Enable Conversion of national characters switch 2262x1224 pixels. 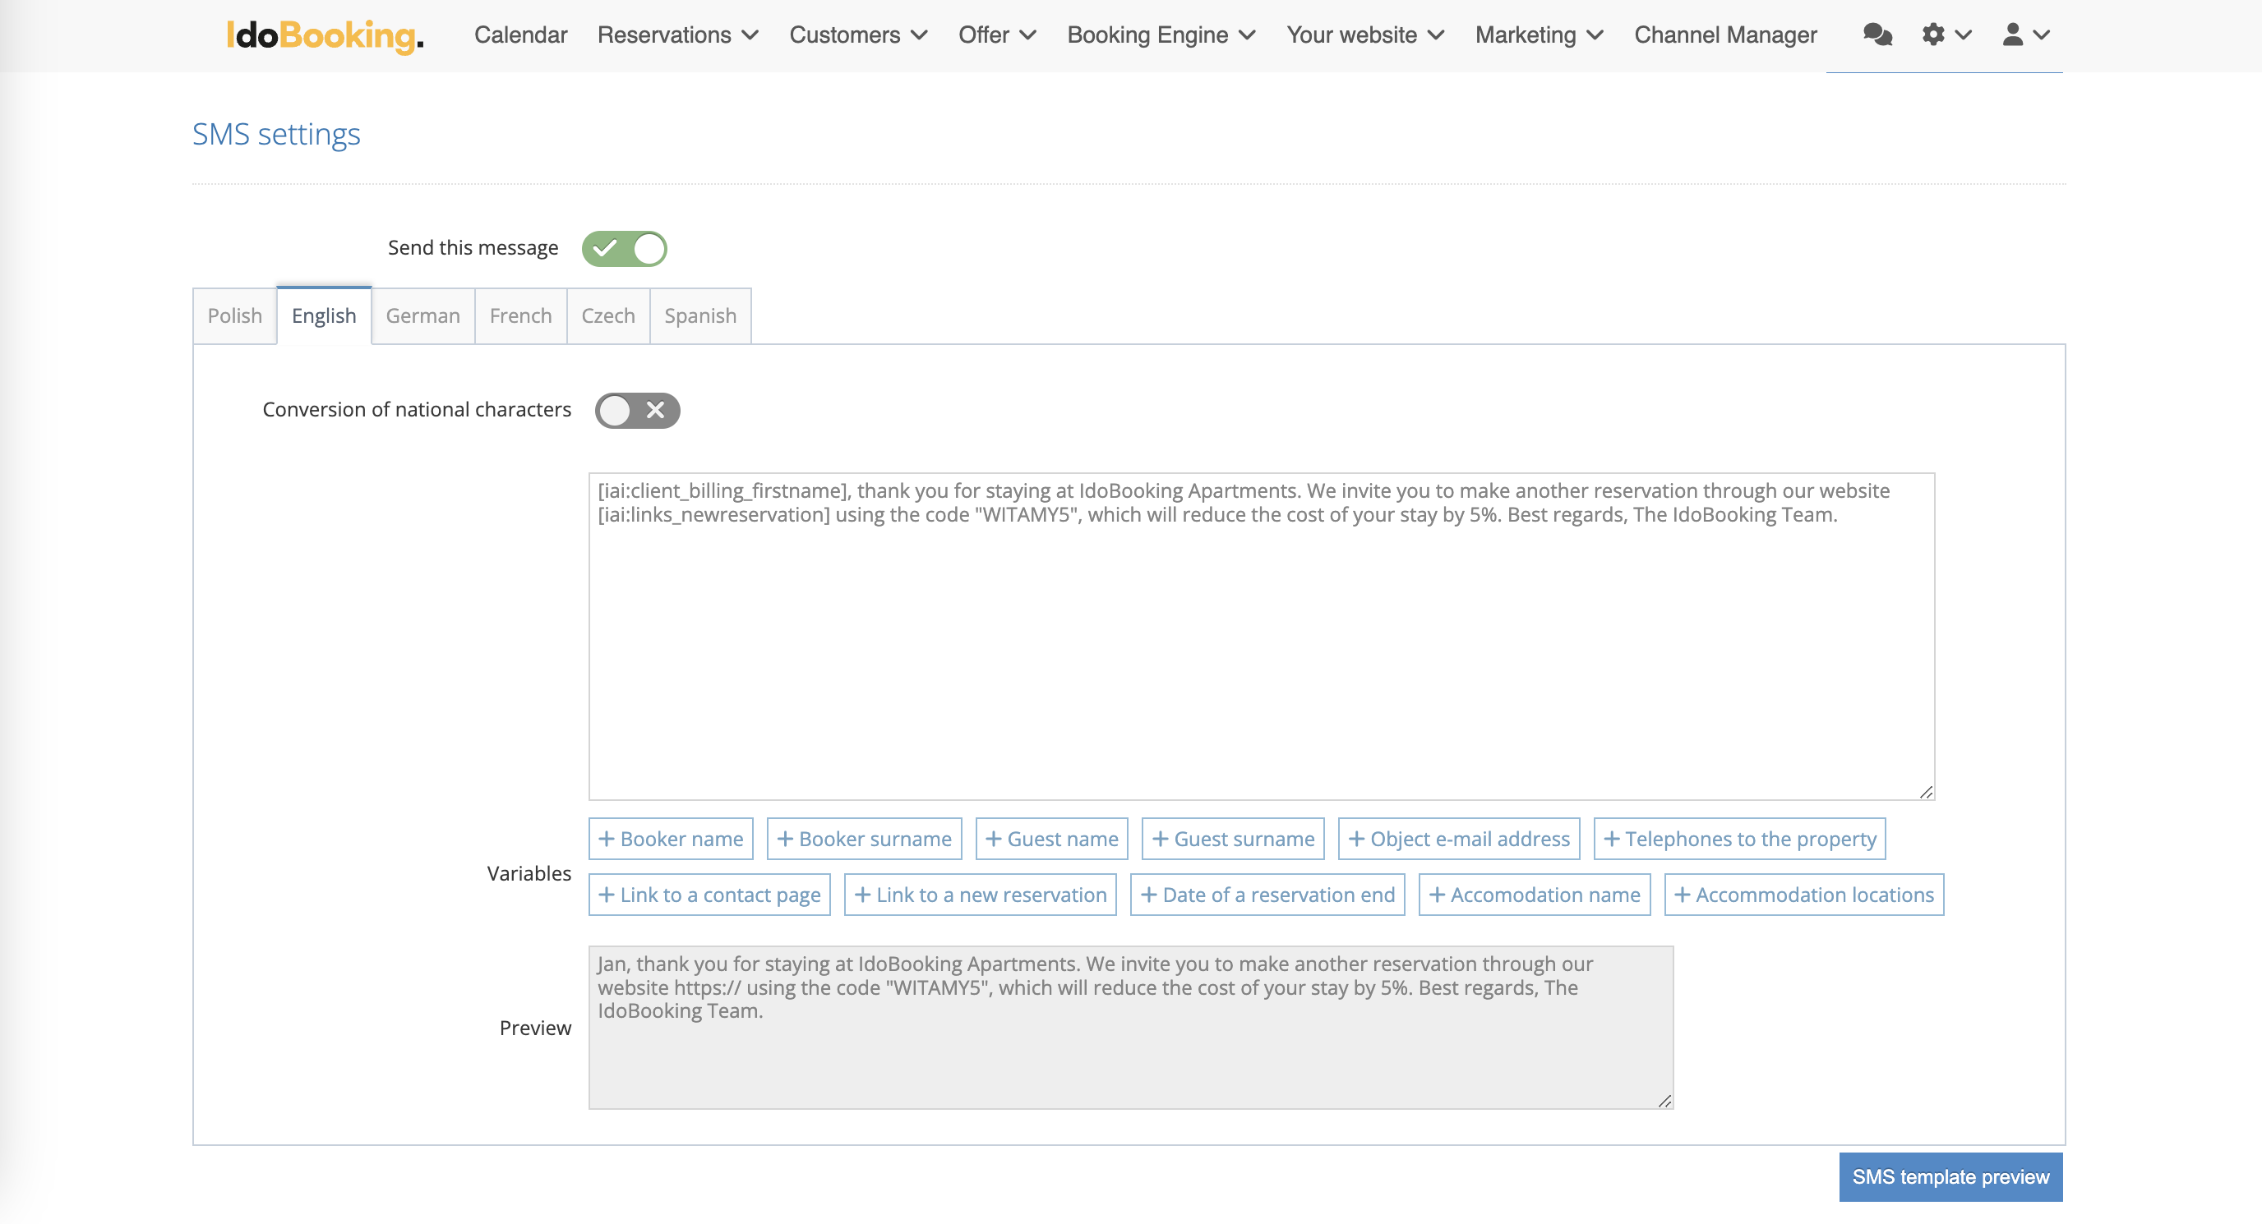638,411
